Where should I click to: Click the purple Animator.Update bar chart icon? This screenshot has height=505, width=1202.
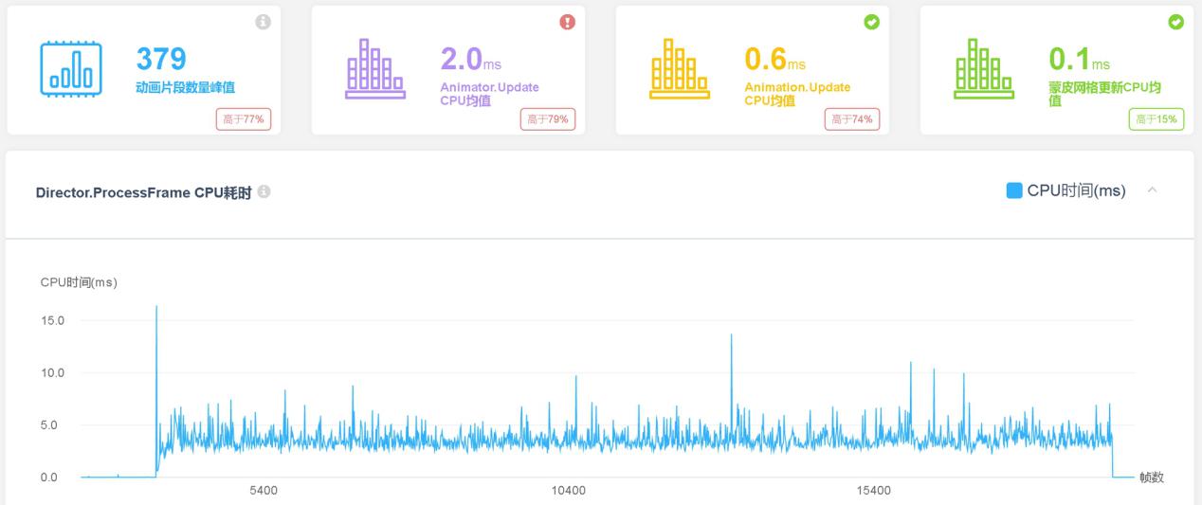click(374, 69)
